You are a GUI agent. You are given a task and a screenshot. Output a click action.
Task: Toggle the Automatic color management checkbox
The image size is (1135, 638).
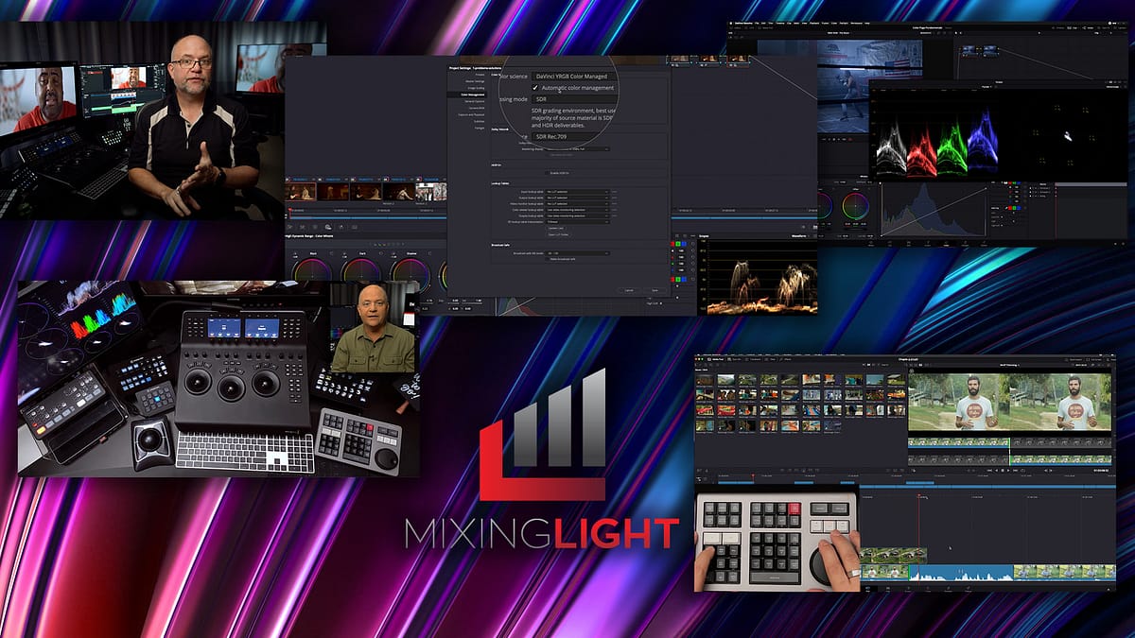coord(535,88)
